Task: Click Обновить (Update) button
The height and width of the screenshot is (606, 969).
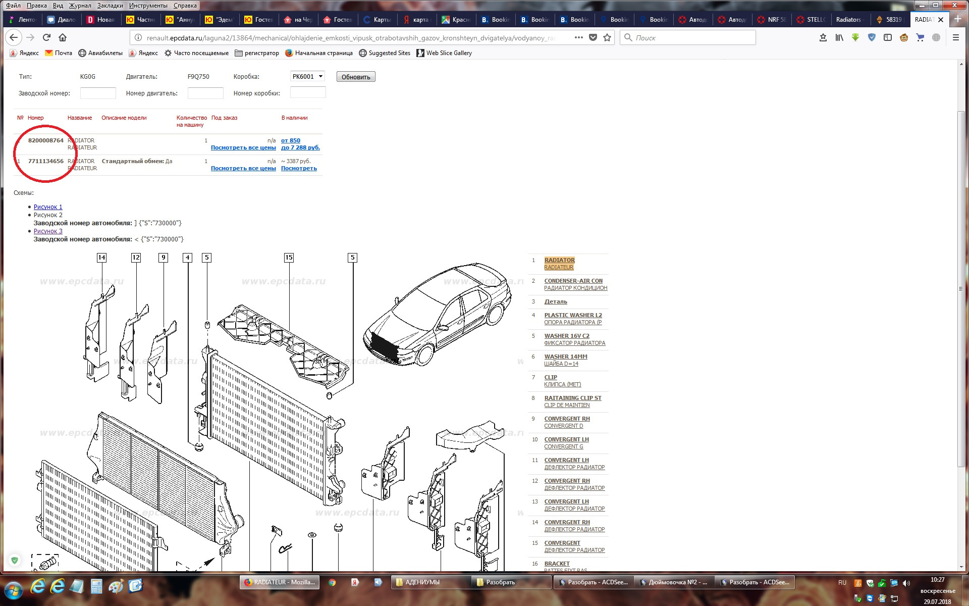Action: (356, 77)
